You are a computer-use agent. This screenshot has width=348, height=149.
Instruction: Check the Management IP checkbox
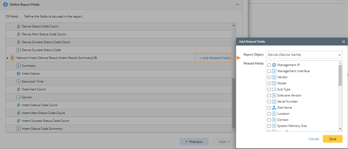click(269, 65)
